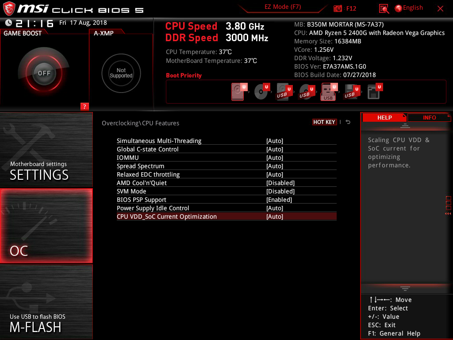This screenshot has width=453, height=340.
Task: Change Power Supply Idle Control [Auto] value
Action: 274,208
